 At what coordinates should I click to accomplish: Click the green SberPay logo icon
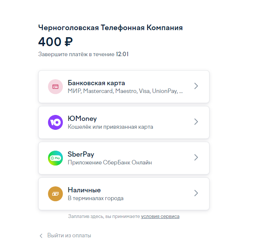pyautogui.click(x=55, y=158)
